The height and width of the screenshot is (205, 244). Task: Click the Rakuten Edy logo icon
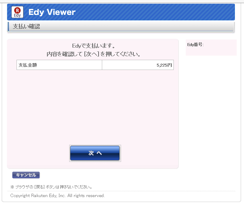(18, 12)
